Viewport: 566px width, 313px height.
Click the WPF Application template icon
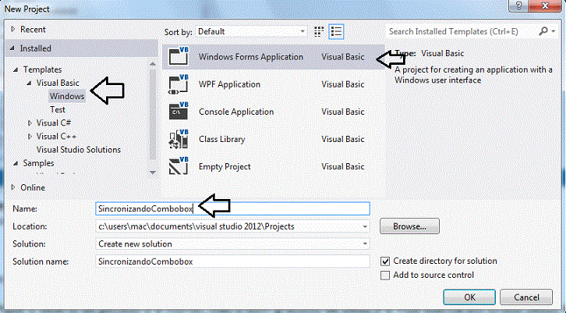pyautogui.click(x=179, y=84)
